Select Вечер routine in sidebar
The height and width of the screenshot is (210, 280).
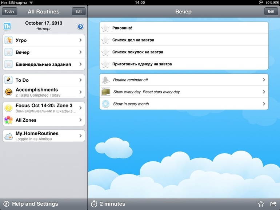(x=44, y=52)
